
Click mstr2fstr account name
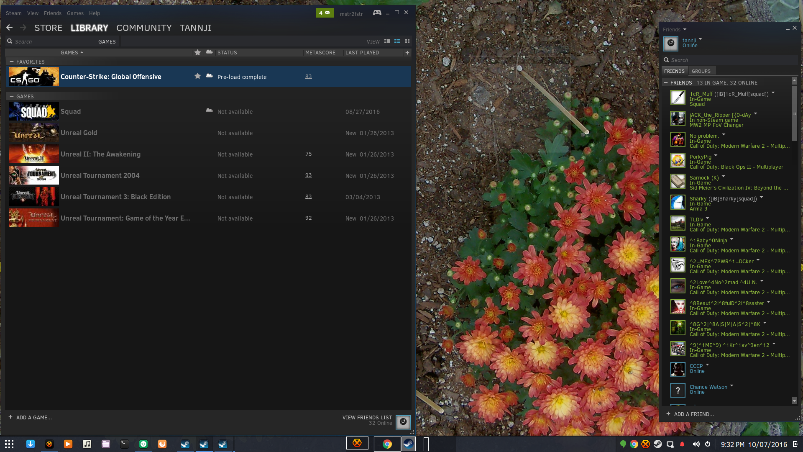351,14
